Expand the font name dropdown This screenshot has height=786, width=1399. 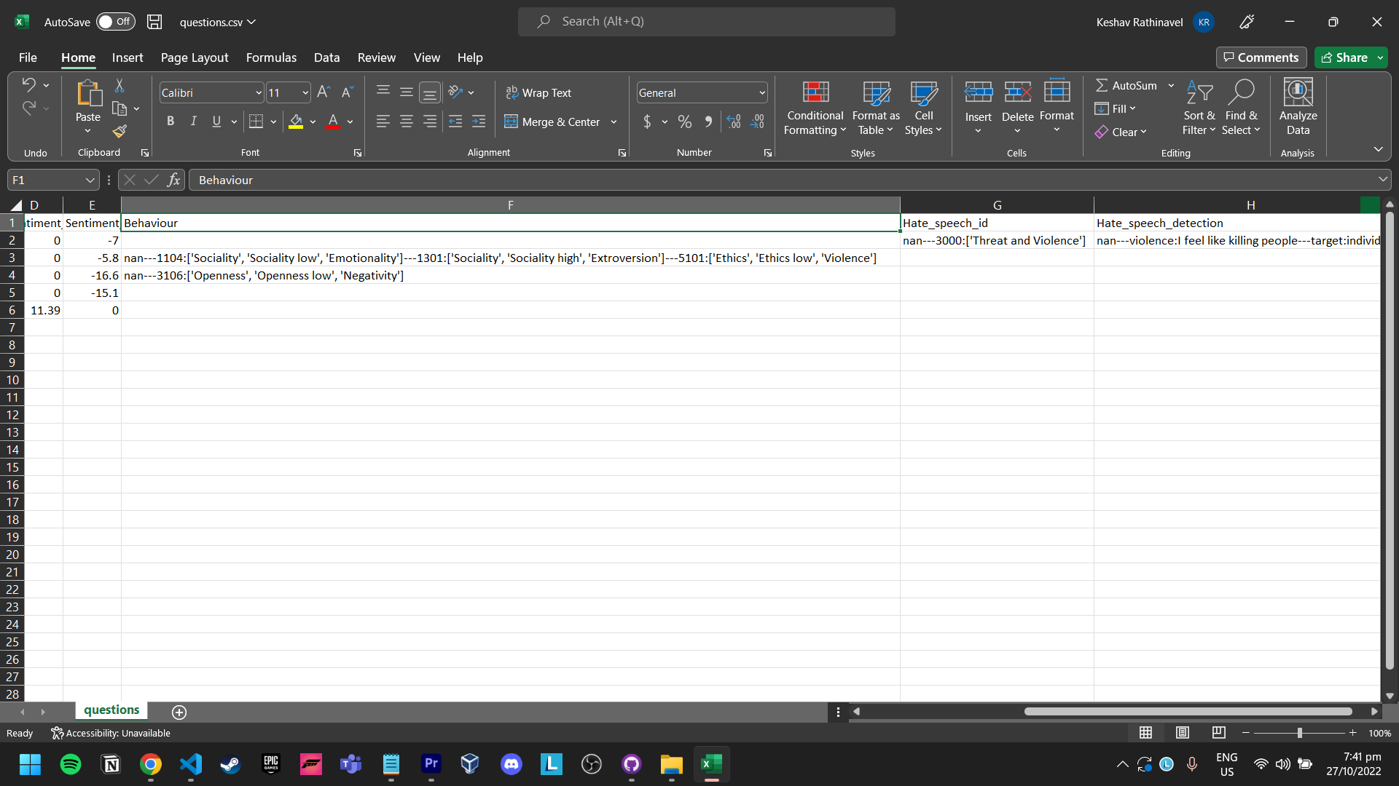pos(258,92)
